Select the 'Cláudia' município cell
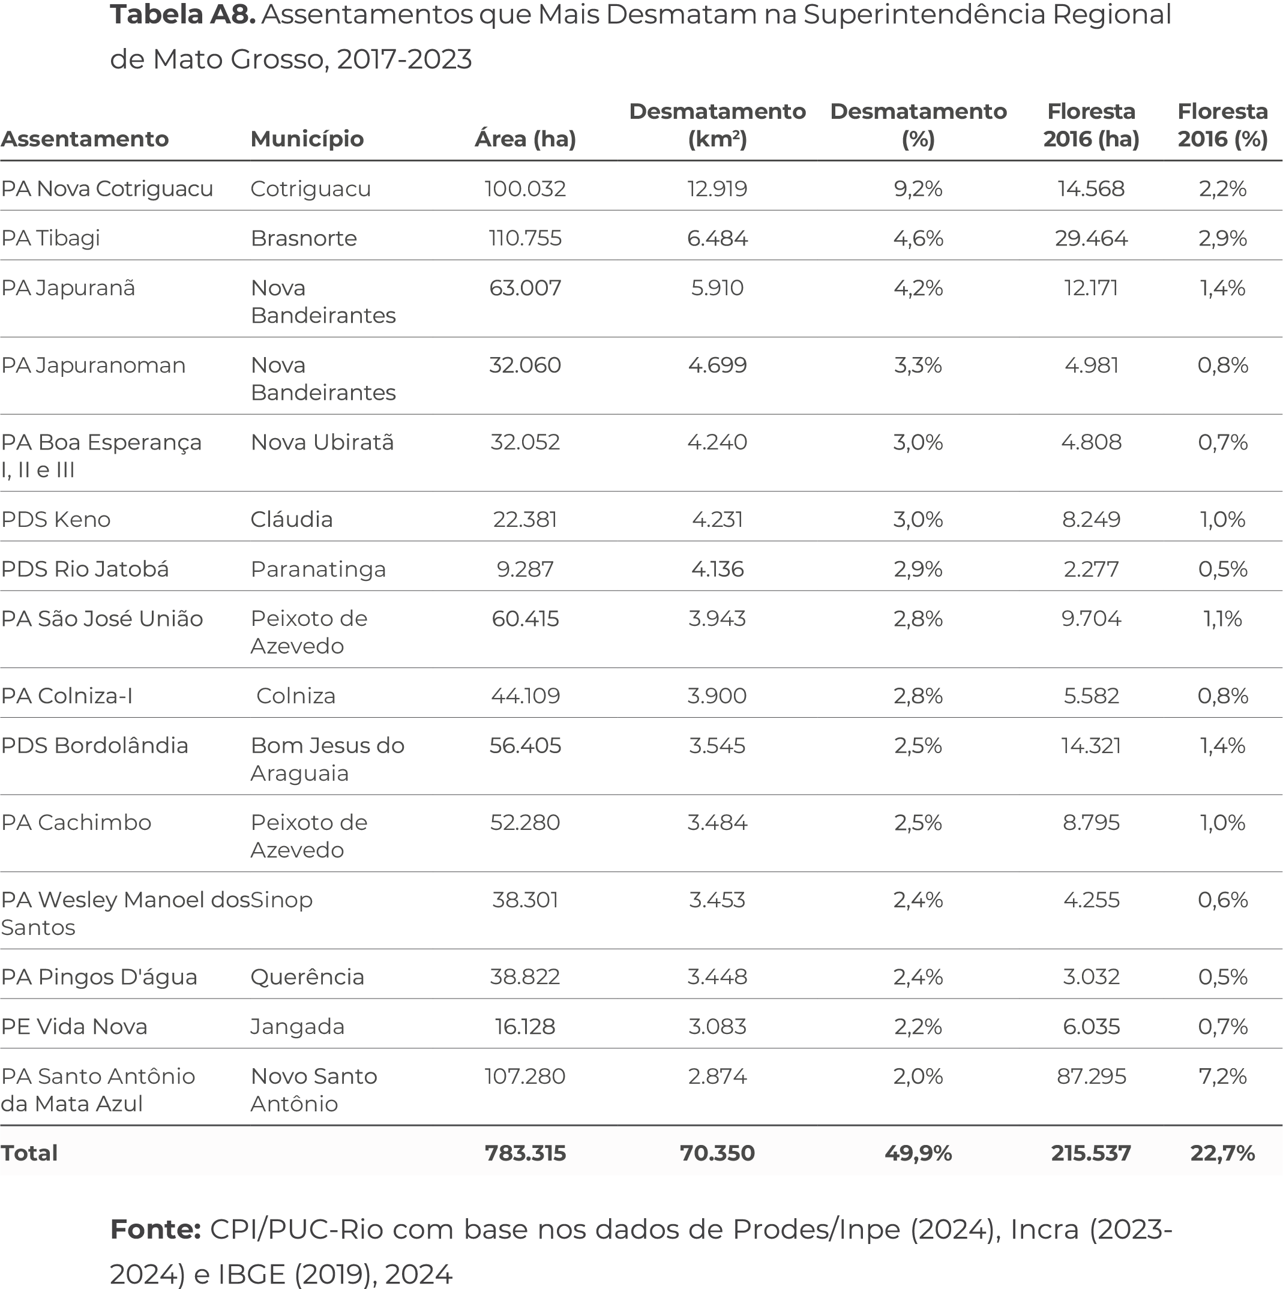 point(292,520)
